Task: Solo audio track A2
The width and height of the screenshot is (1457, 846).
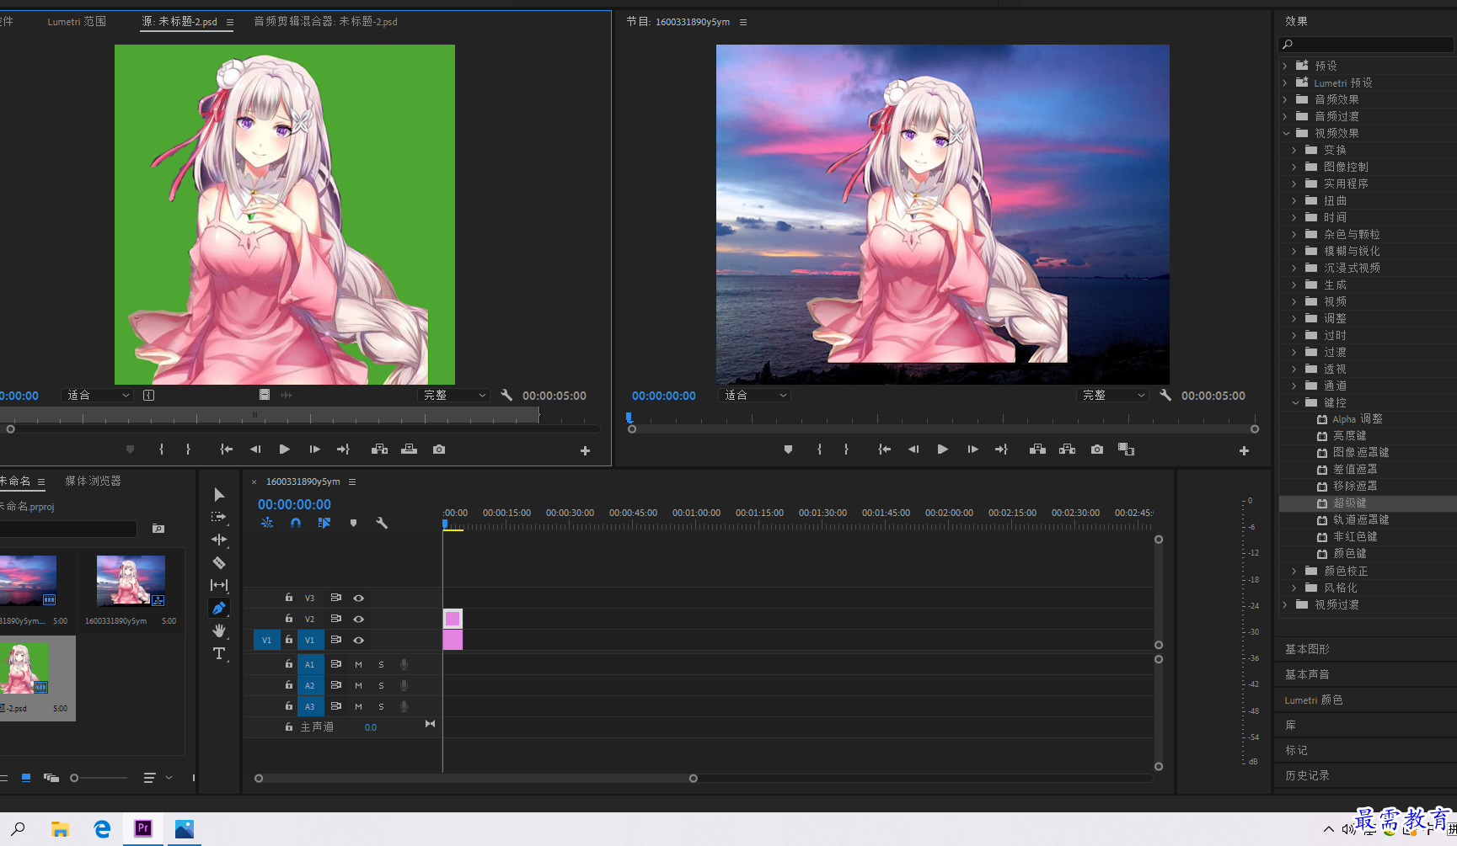Action: point(381,685)
